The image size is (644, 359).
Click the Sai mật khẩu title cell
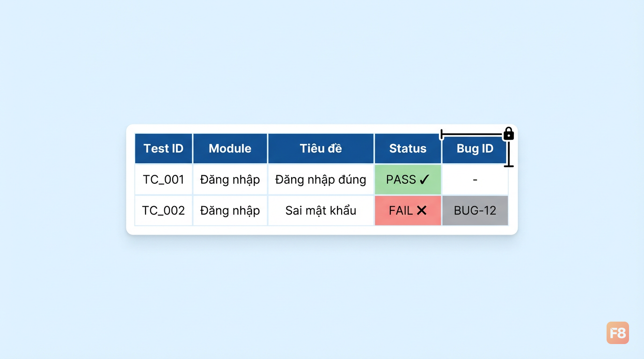(x=321, y=210)
